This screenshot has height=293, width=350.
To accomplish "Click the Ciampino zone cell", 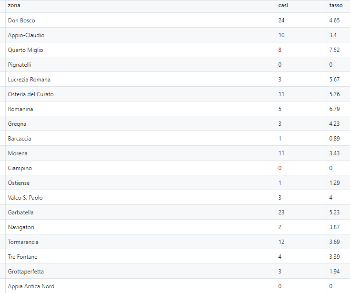I will (x=140, y=168).
